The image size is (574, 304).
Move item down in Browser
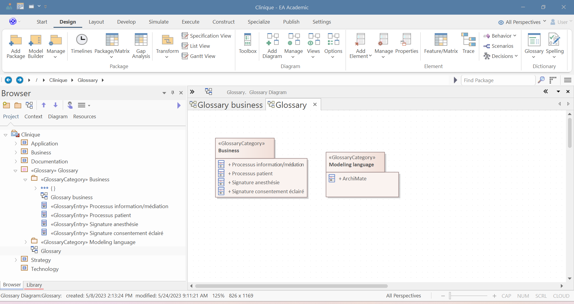[x=55, y=105]
